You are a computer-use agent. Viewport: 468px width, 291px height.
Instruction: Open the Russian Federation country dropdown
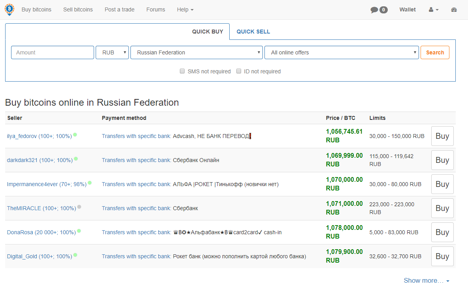[196, 52]
